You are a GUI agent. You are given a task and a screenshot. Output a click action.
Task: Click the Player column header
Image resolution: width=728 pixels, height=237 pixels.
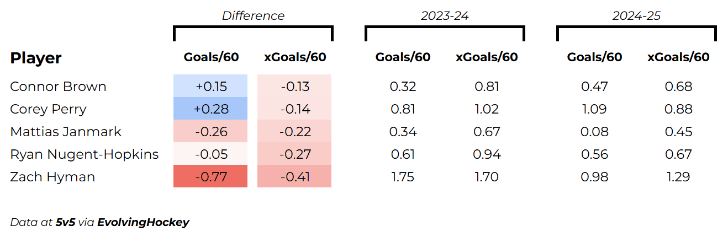point(36,58)
